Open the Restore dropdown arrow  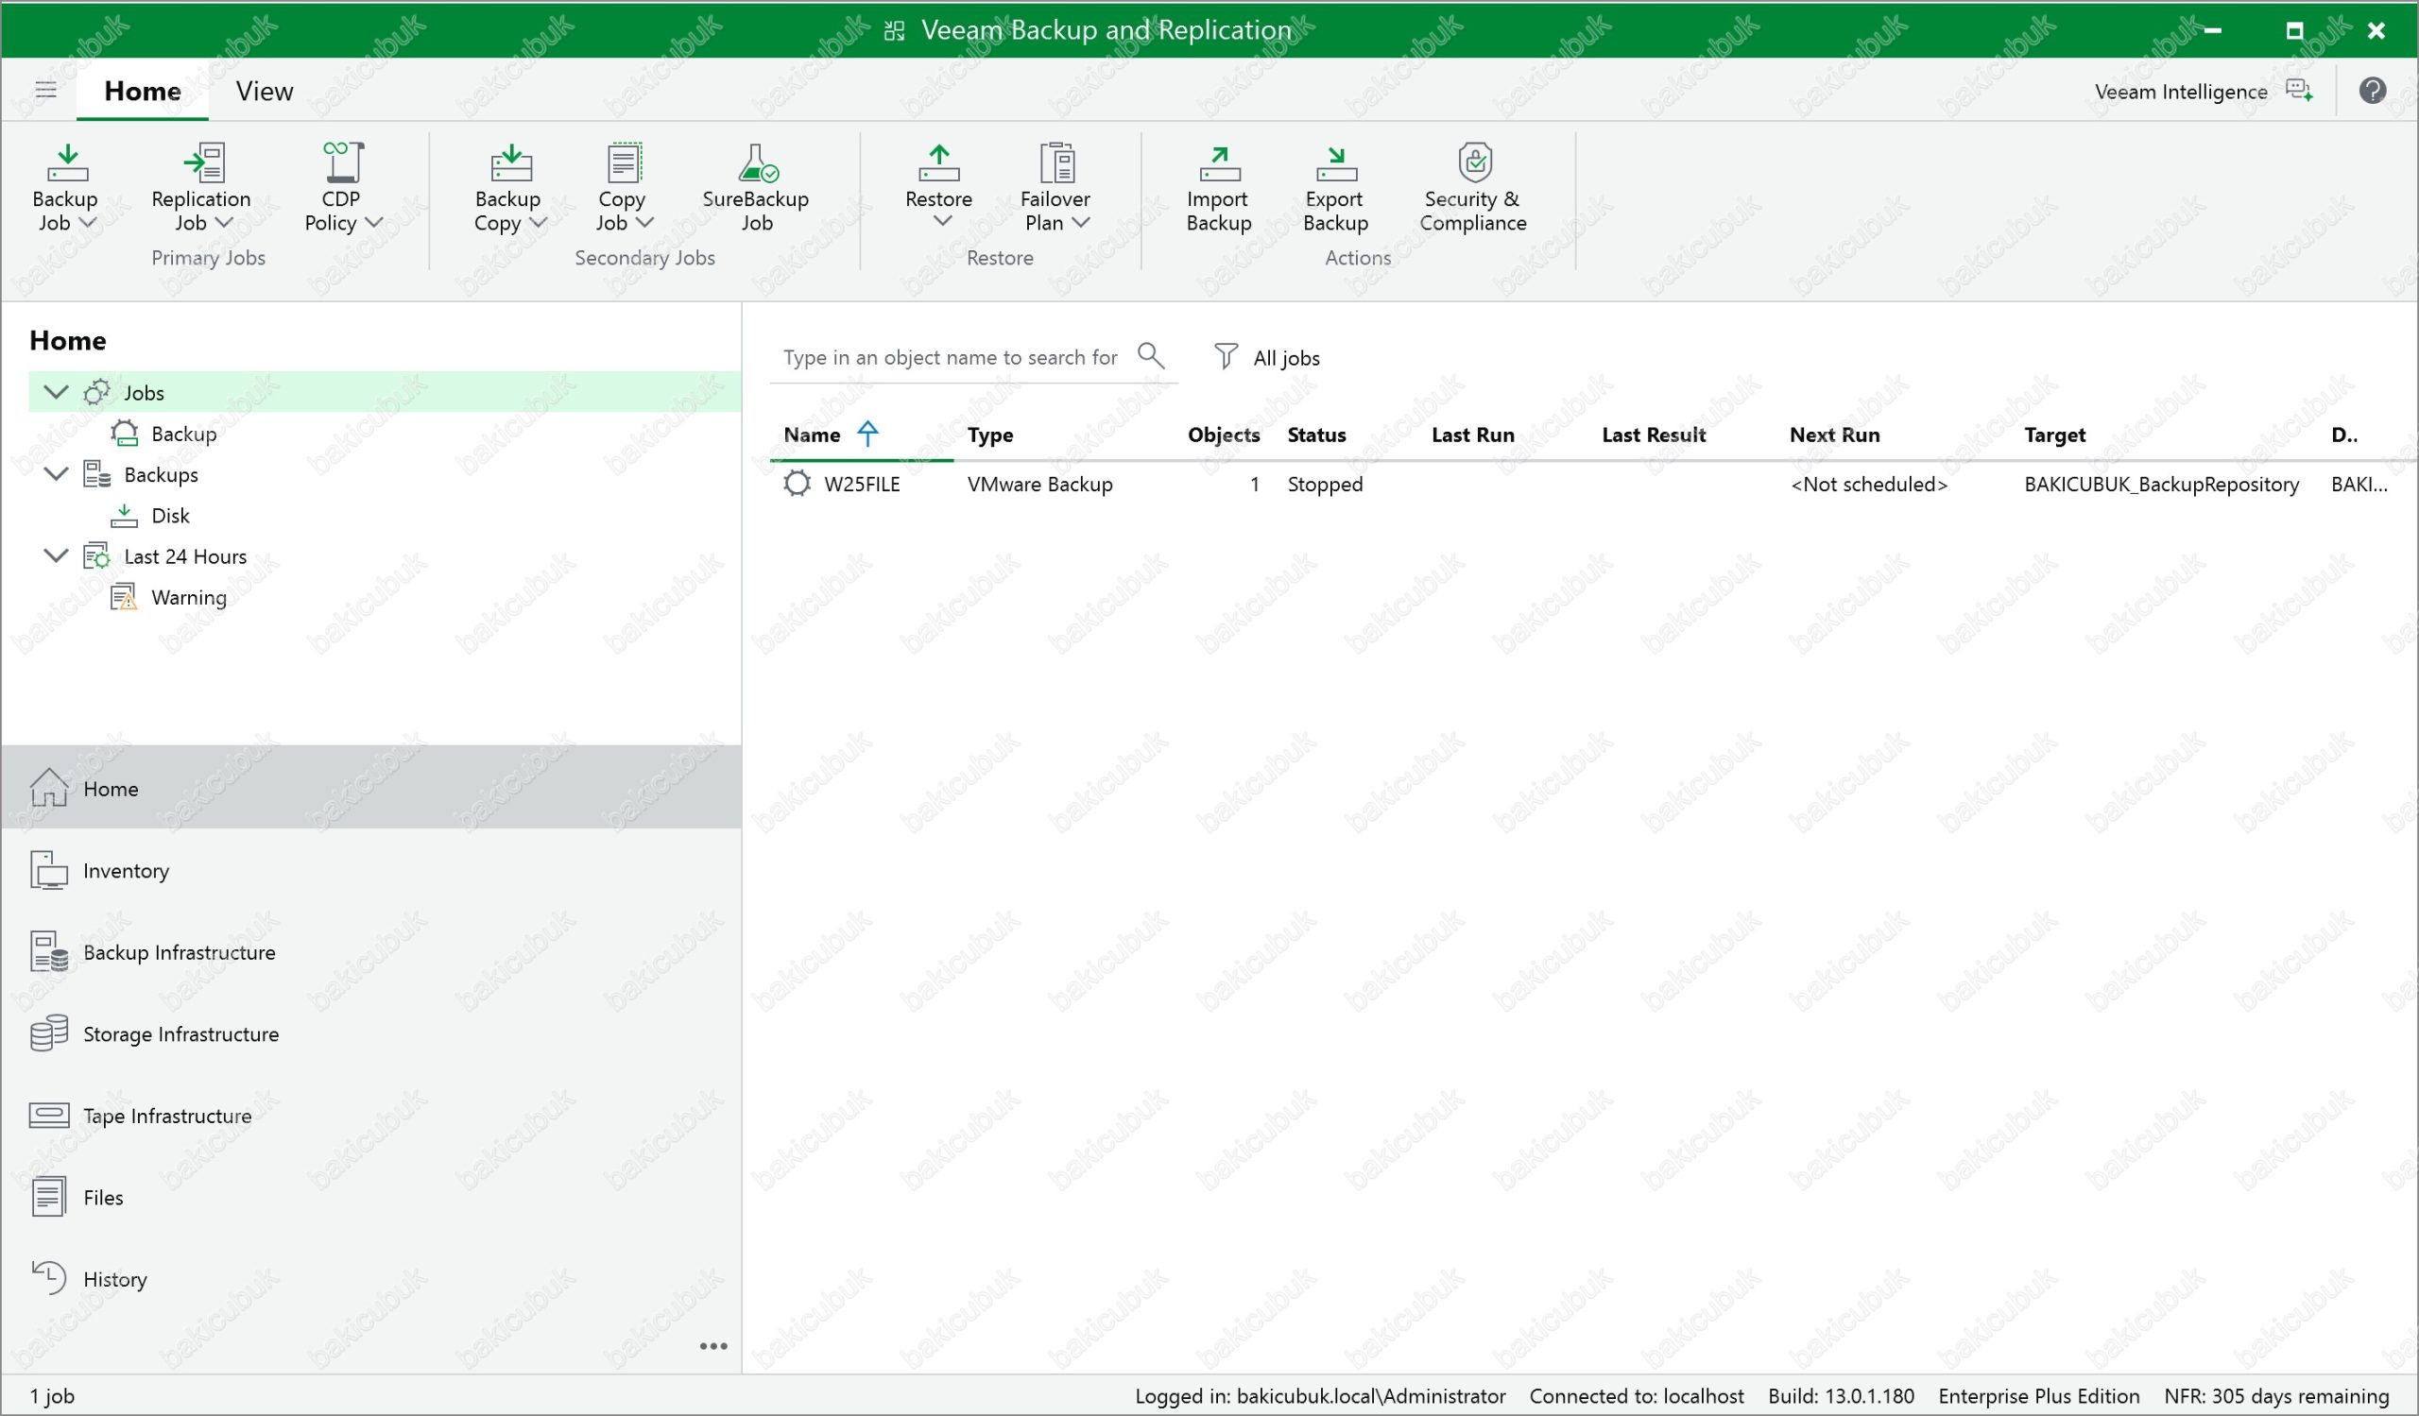click(943, 223)
